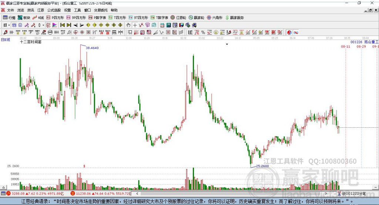379x205 pixels.
Task: Click the black left arrow icon
Action: click(76, 25)
